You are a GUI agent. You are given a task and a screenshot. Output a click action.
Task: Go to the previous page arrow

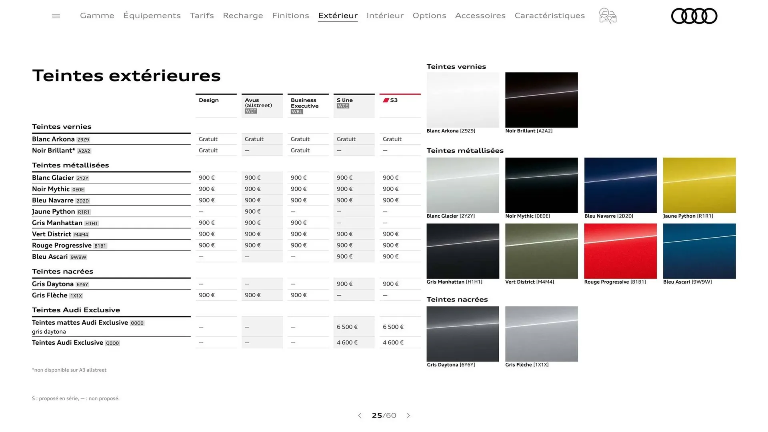pyautogui.click(x=360, y=416)
